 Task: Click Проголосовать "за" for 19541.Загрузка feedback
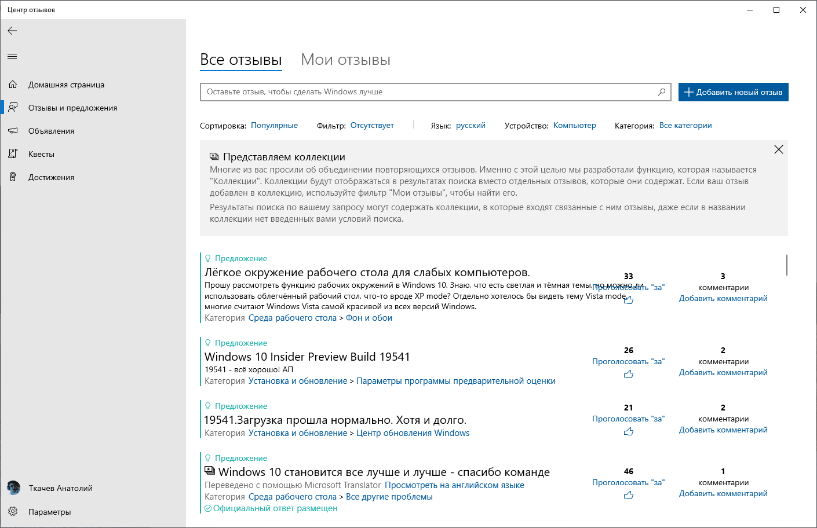coord(628,419)
